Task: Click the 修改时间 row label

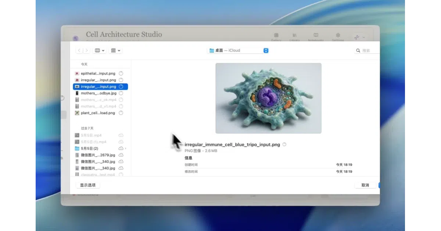Action: (x=191, y=172)
